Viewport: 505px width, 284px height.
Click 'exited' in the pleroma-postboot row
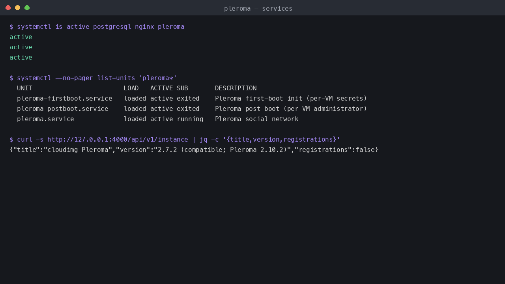pos(188,109)
